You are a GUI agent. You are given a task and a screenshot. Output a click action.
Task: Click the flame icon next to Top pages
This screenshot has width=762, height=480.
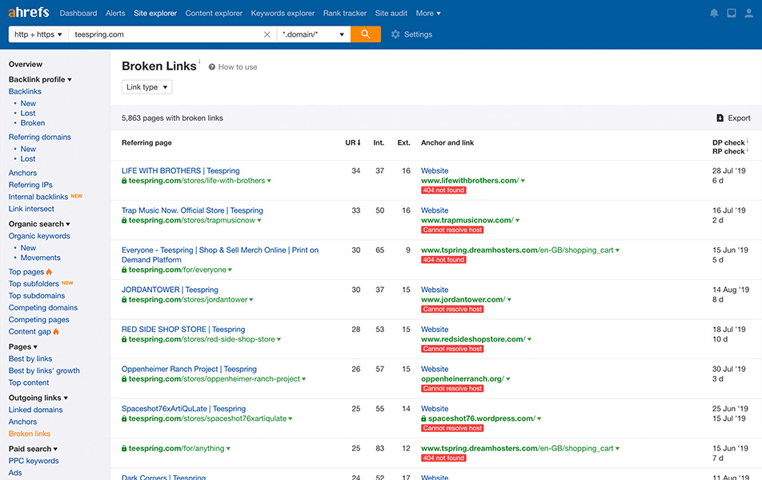49,271
